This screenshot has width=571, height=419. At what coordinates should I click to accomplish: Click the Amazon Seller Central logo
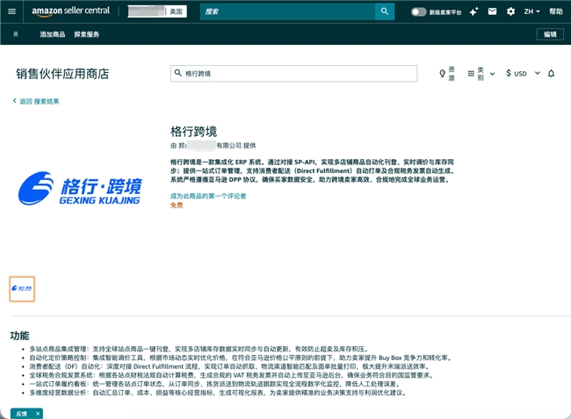pos(74,12)
